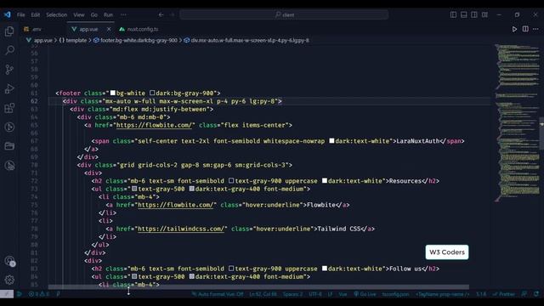Toggle Auto Format Vue status item
Image resolution: width=544 pixels, height=306 pixels.
point(218,294)
